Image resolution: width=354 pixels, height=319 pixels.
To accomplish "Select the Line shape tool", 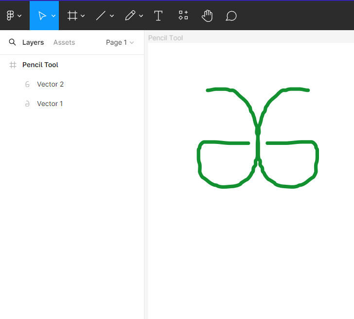I will [101, 16].
